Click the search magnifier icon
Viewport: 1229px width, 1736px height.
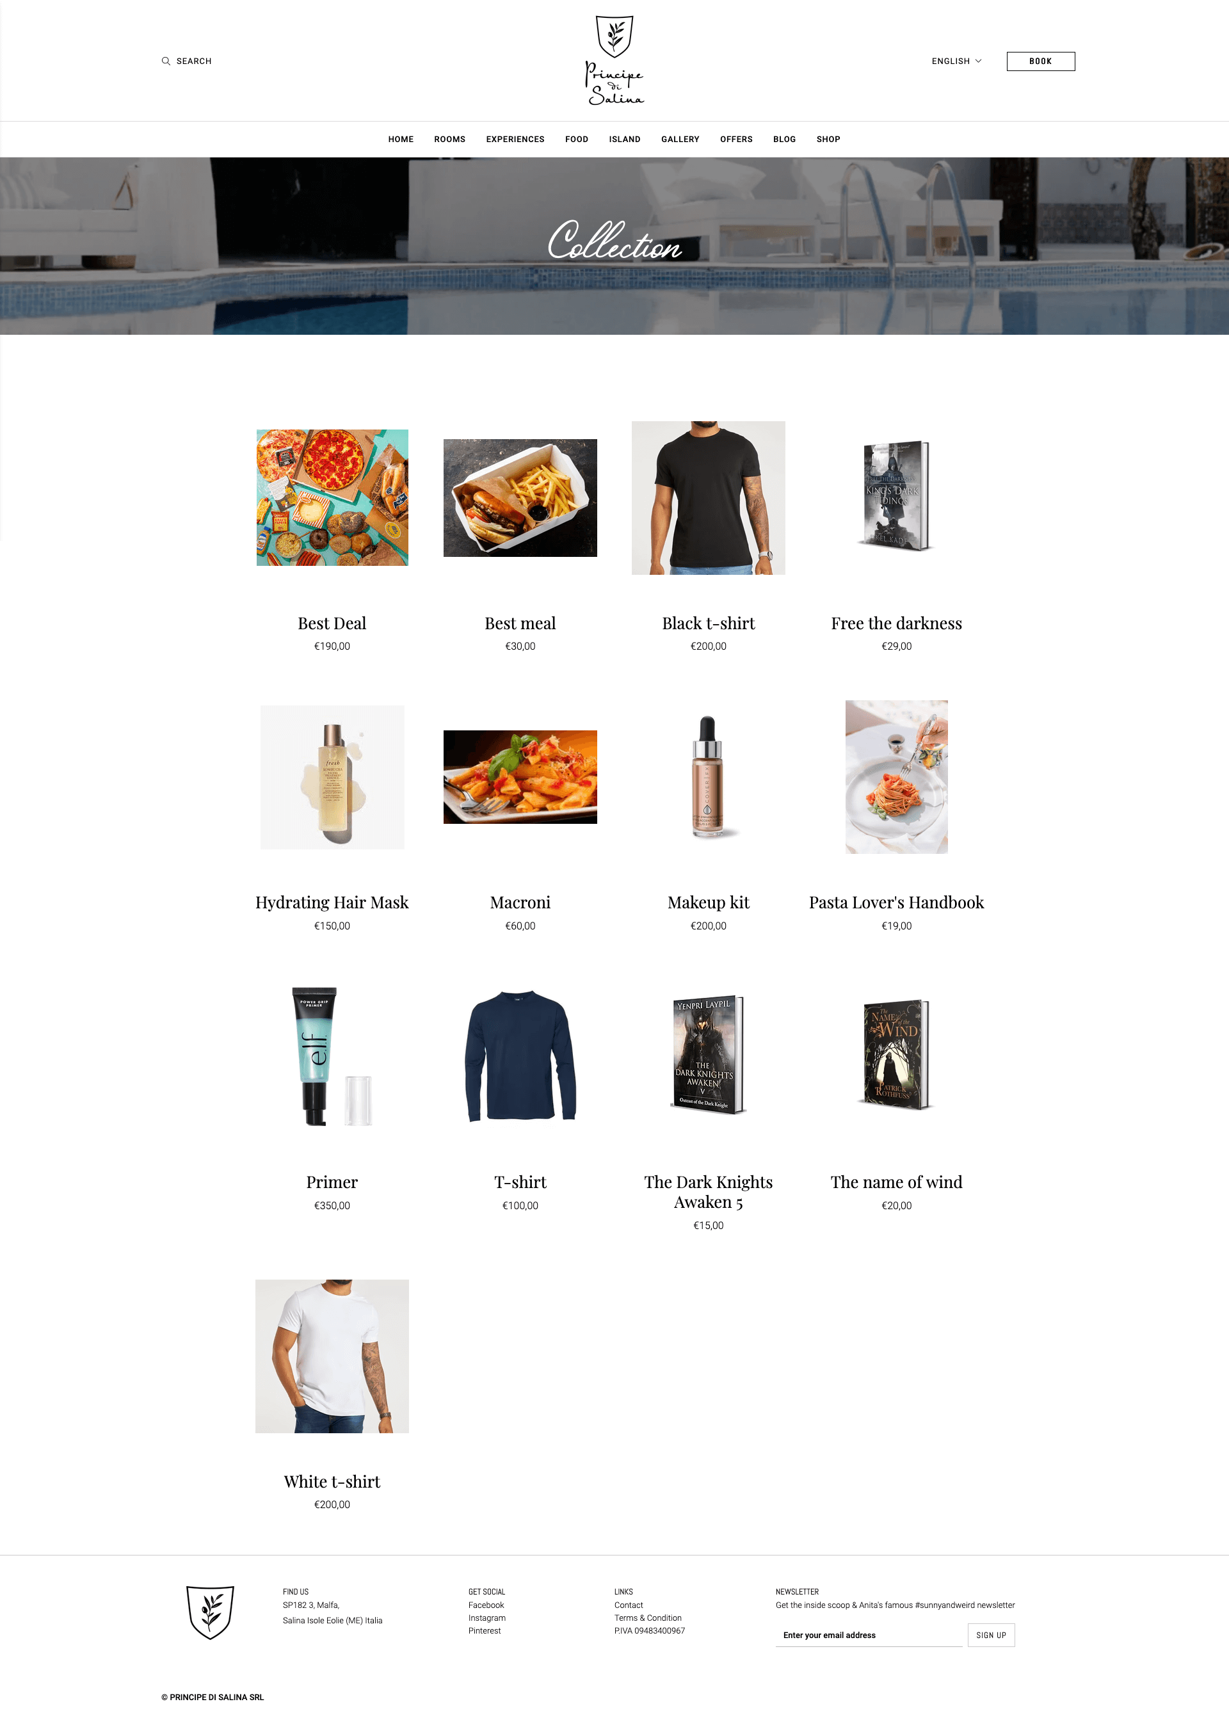pyautogui.click(x=166, y=61)
